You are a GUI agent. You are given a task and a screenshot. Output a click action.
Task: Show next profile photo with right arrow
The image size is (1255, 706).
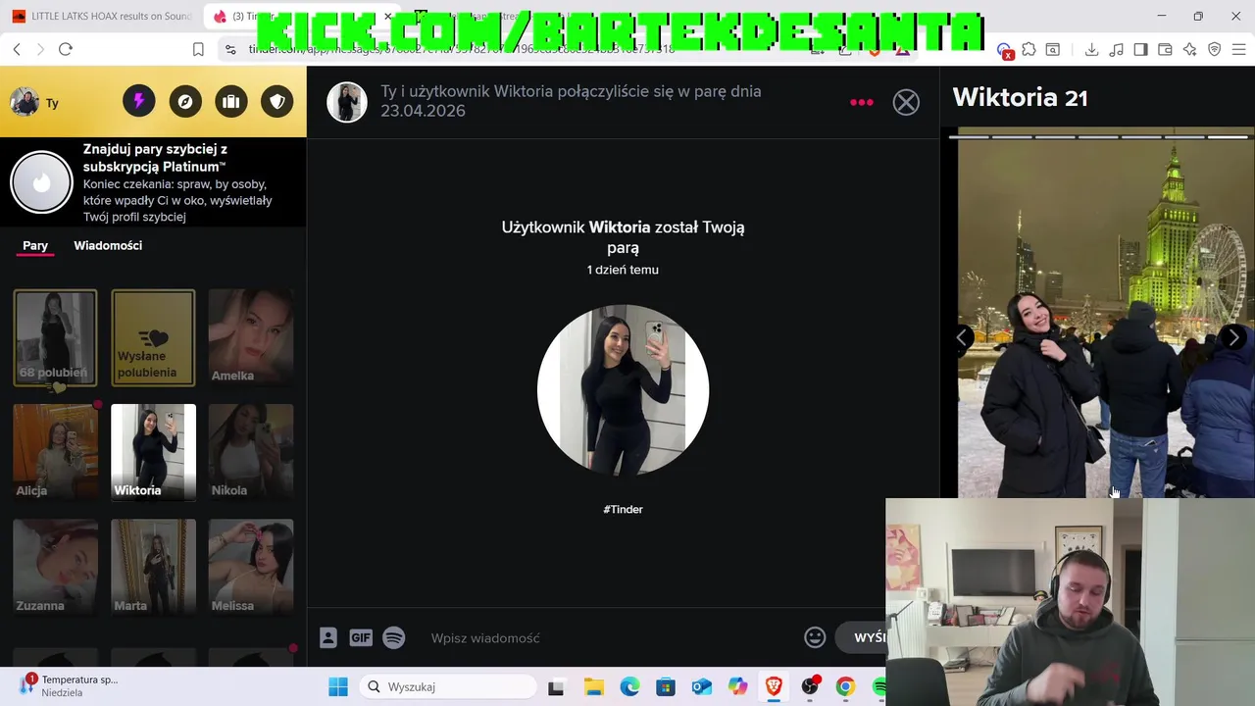coord(1233,337)
